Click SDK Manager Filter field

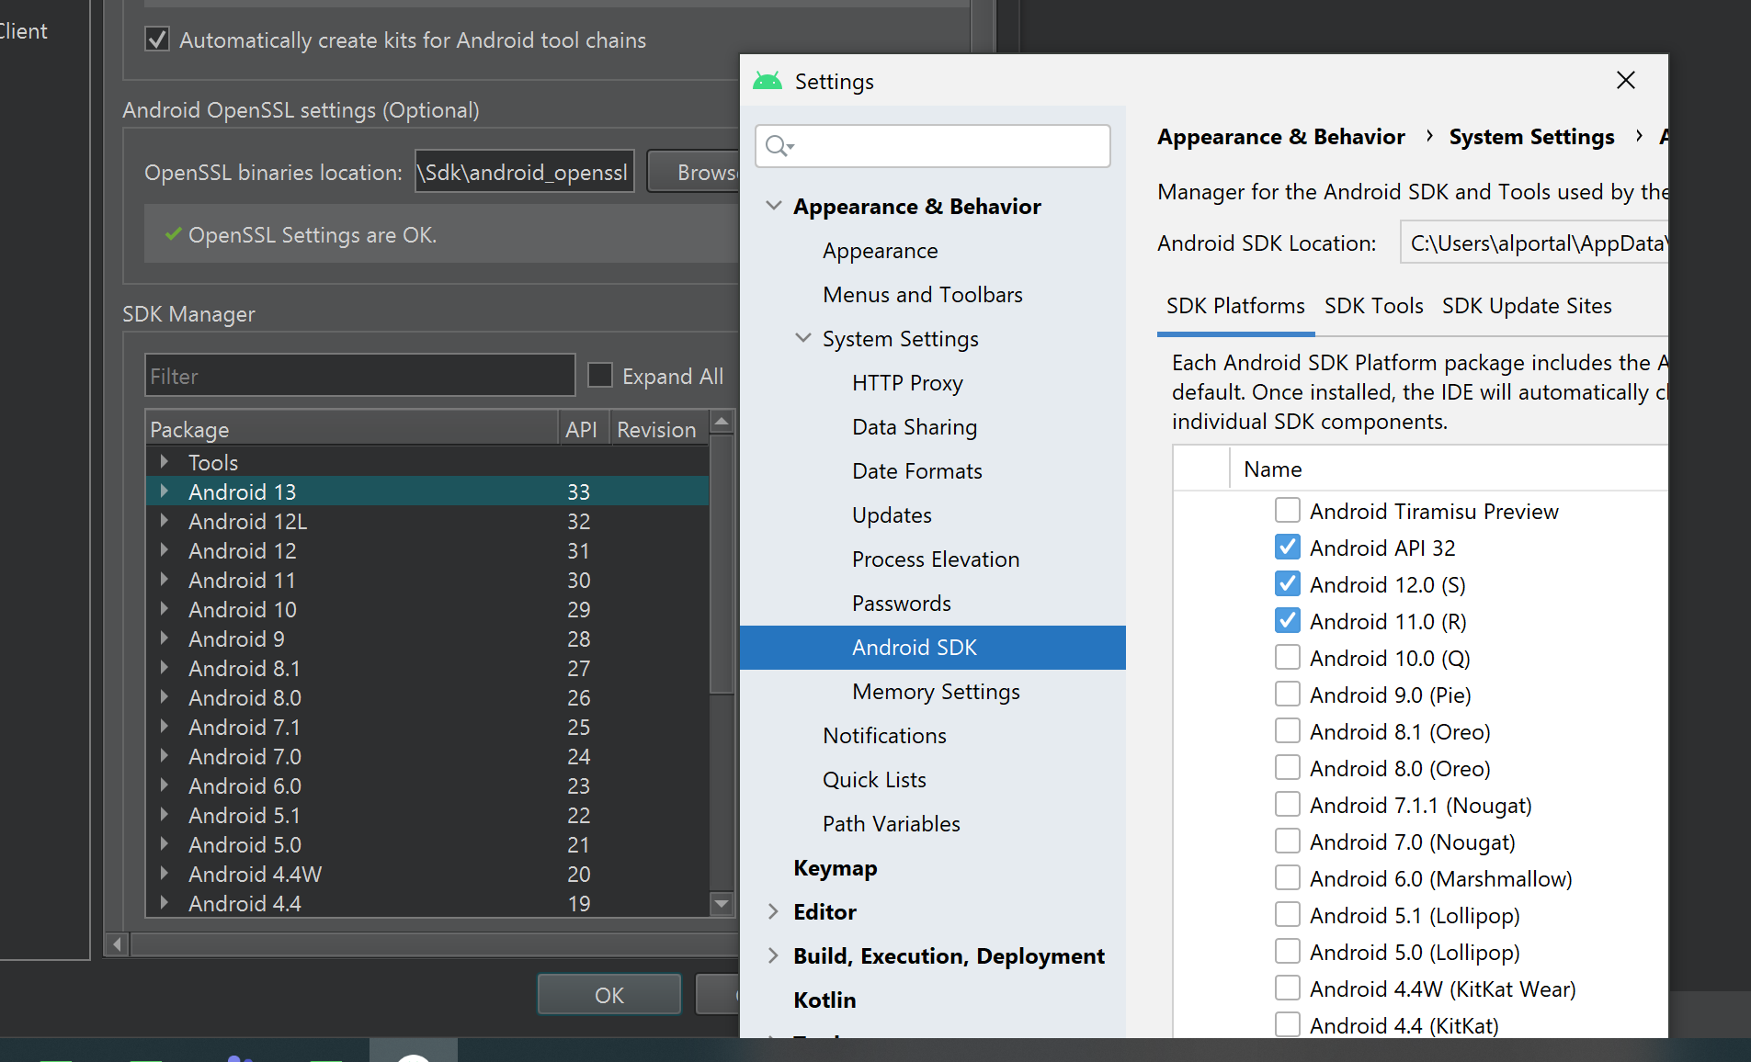(x=359, y=376)
